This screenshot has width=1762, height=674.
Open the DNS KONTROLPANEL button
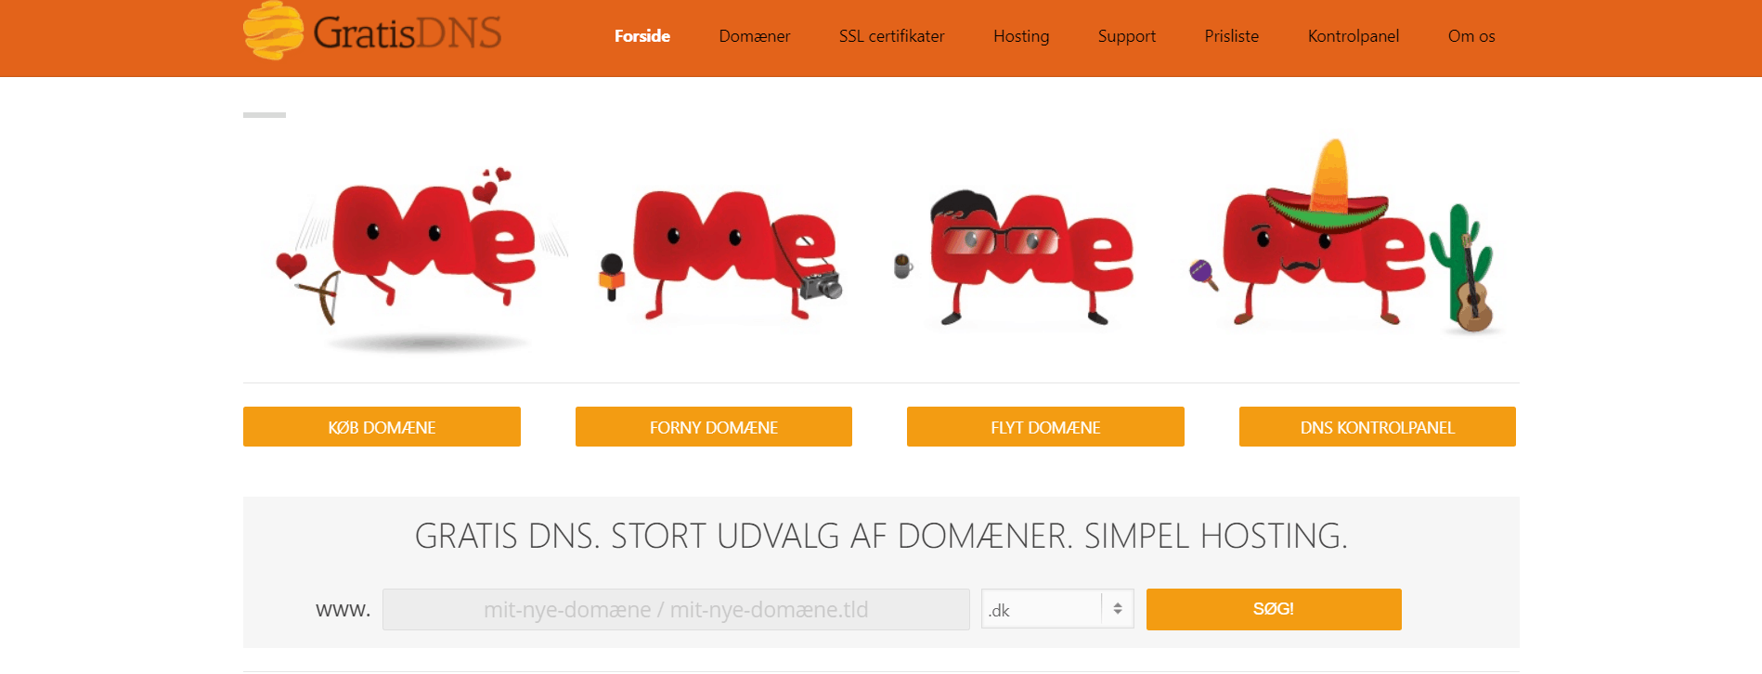1378,427
